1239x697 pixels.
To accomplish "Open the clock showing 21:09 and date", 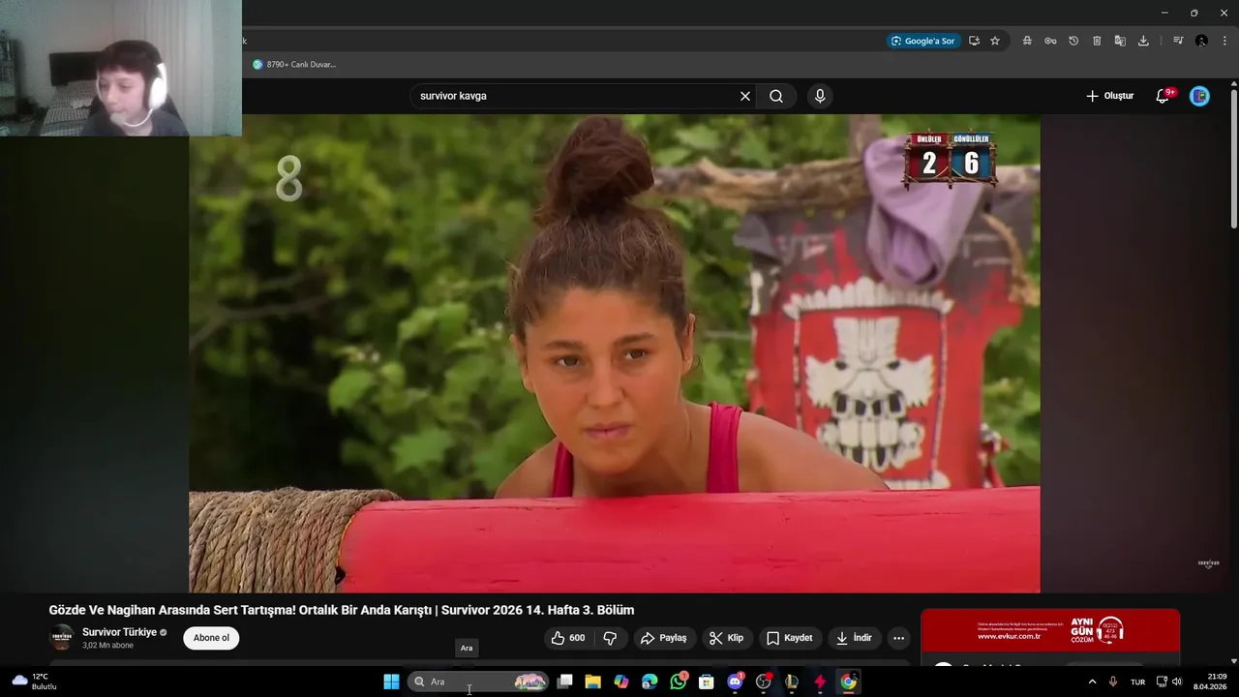I will click(x=1212, y=682).
